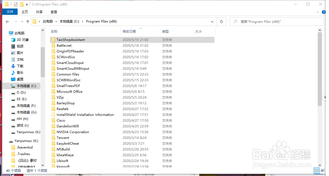Viewport: 329px width, 176px height.
Task: Click the quick access properties checkmark icon
Action: pos(15,4)
